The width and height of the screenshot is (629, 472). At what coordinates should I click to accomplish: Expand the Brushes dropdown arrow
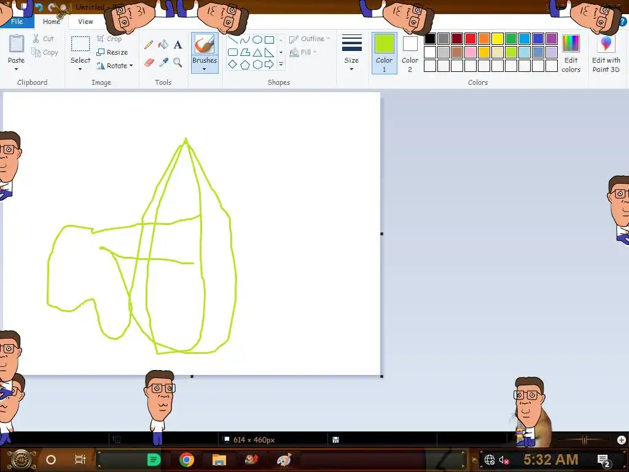point(205,69)
